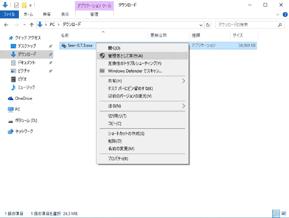Select ドキュメント in Quick Access
289x218 pixels.
(x=27, y=62)
